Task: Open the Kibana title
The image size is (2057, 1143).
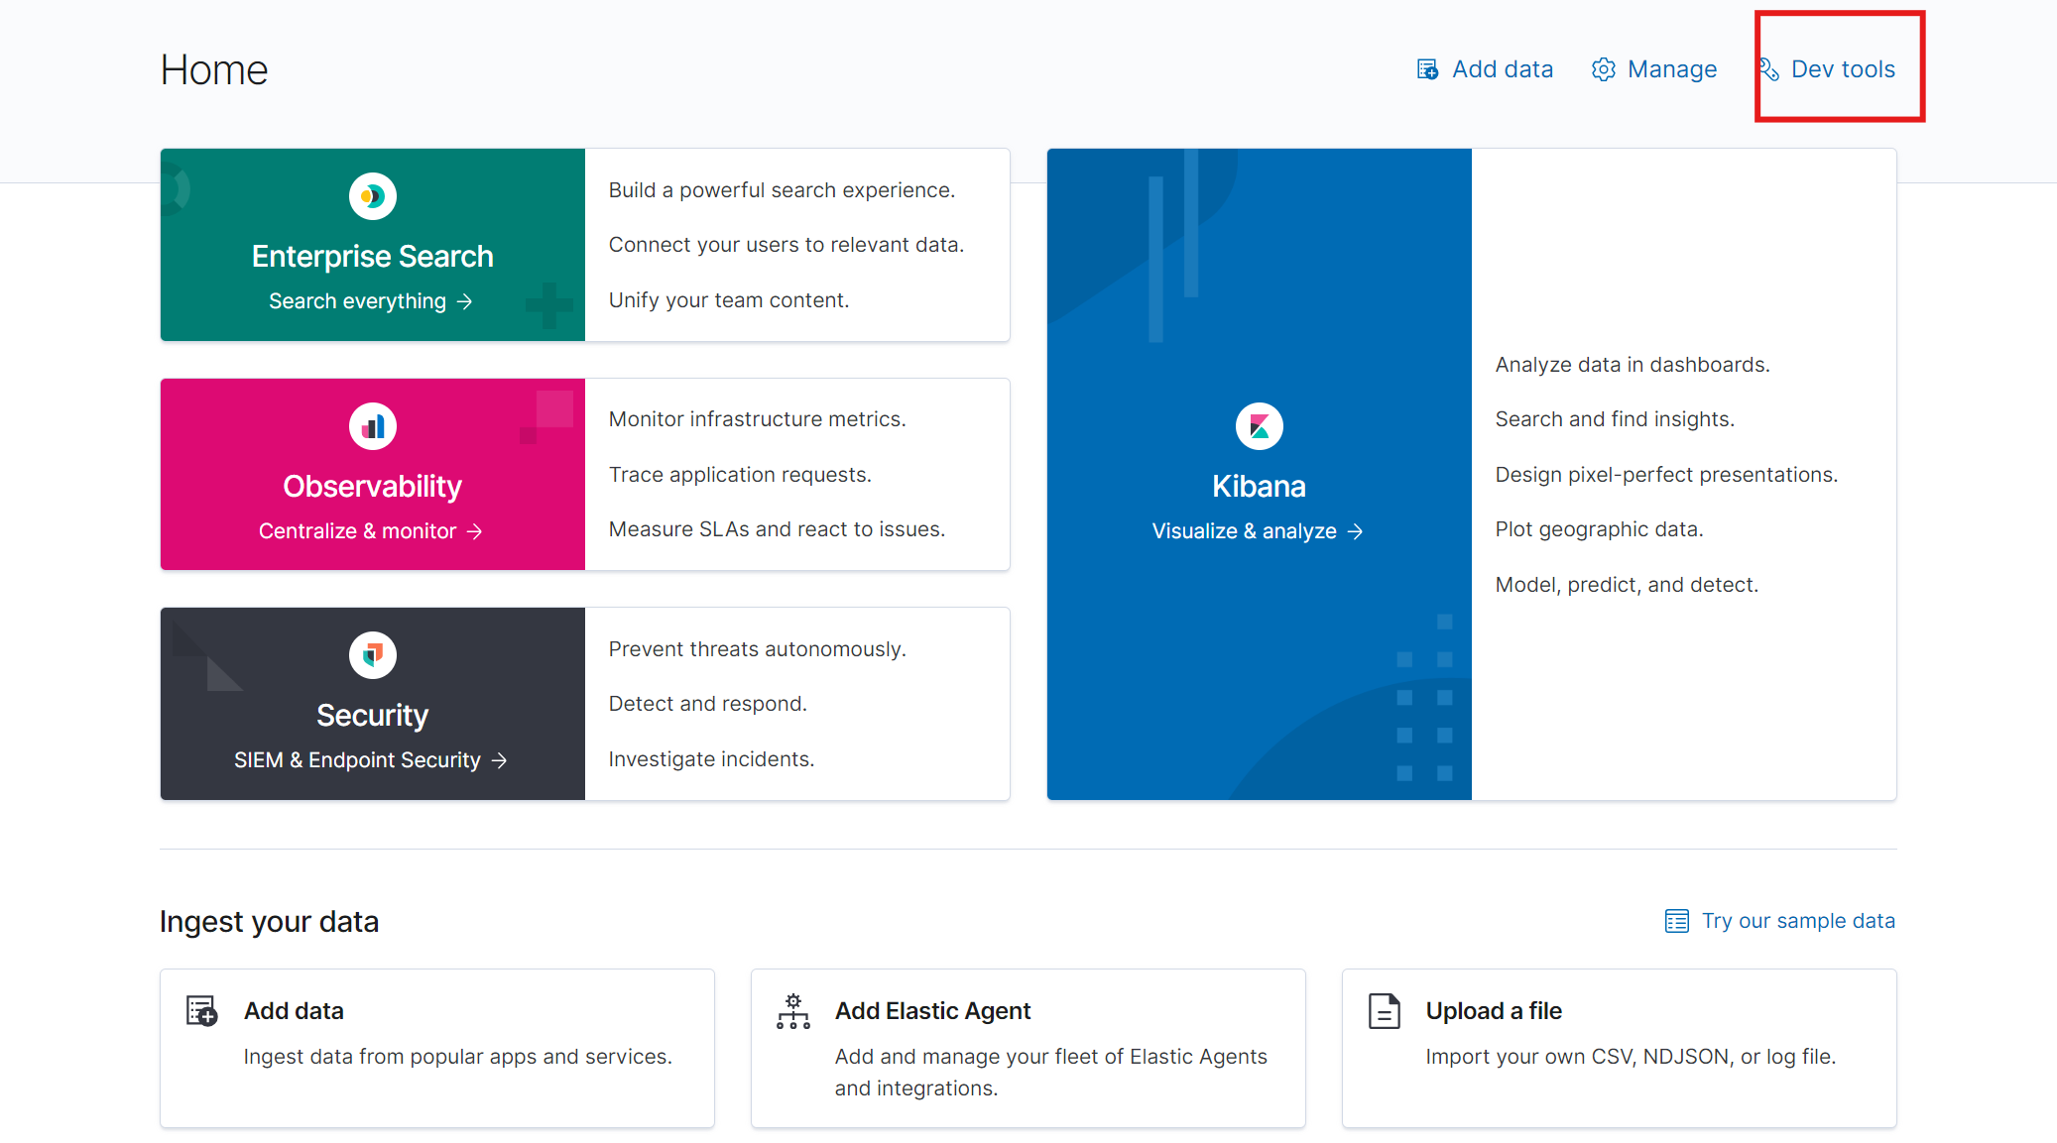Action: (x=1260, y=487)
